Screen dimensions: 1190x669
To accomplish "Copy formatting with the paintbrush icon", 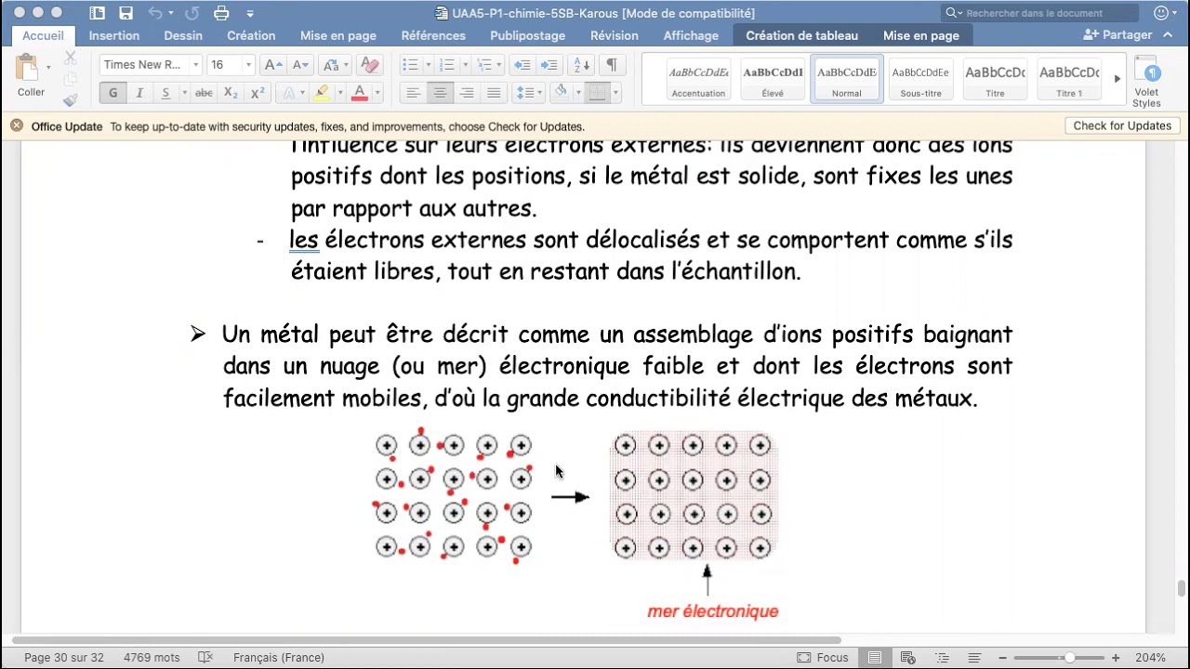I will [x=71, y=99].
